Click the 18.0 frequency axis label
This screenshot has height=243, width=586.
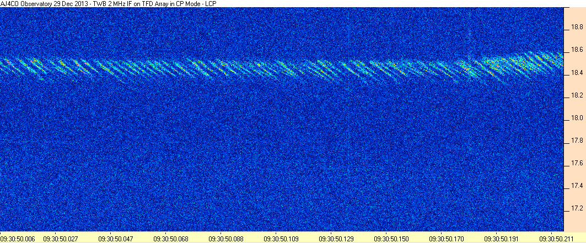point(576,118)
